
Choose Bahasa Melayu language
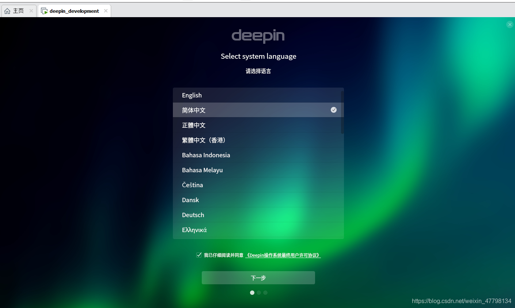(258, 170)
